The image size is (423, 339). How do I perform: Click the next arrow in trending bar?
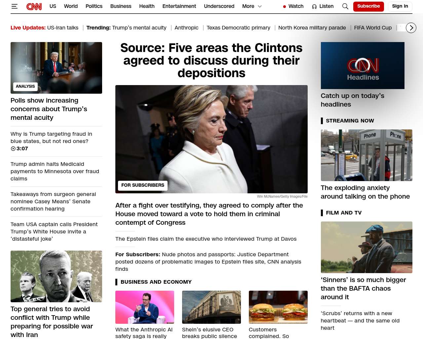[411, 28]
